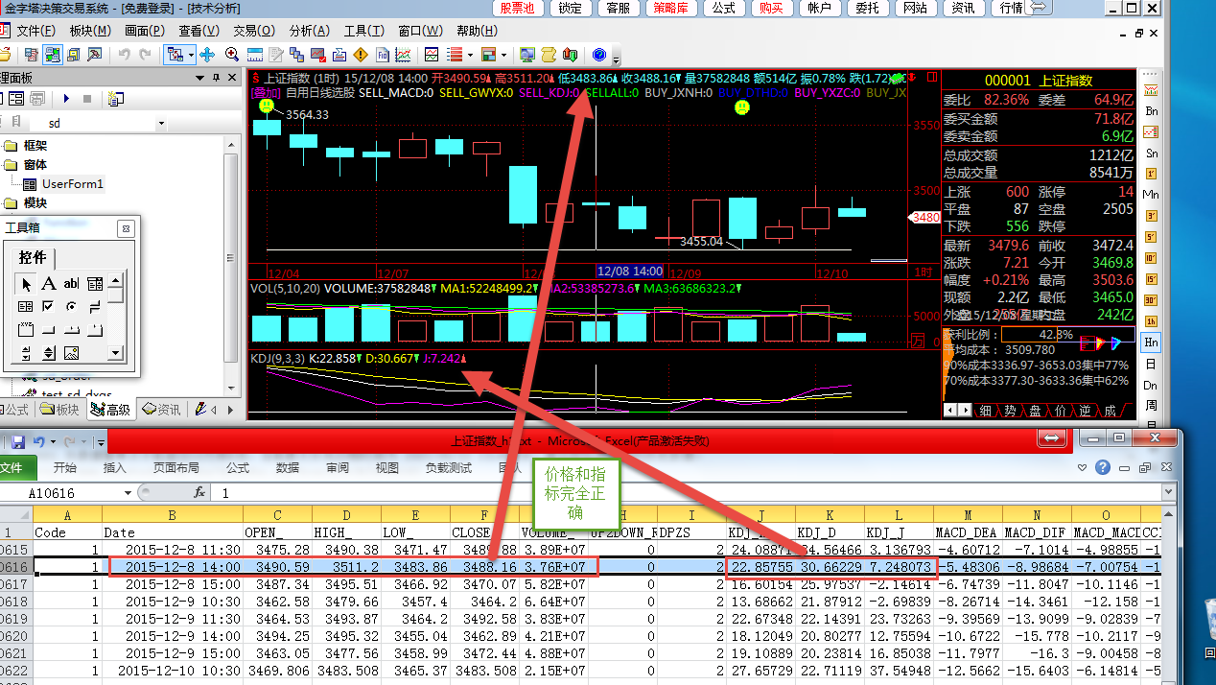Open the 分析(A) menu
This screenshot has height=685, width=1216.
pos(309,31)
